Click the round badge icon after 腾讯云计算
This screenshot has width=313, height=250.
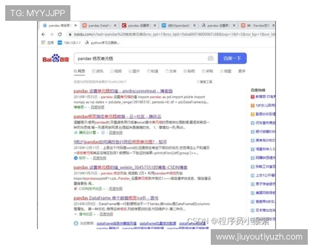pyautogui.click(x=103, y=133)
